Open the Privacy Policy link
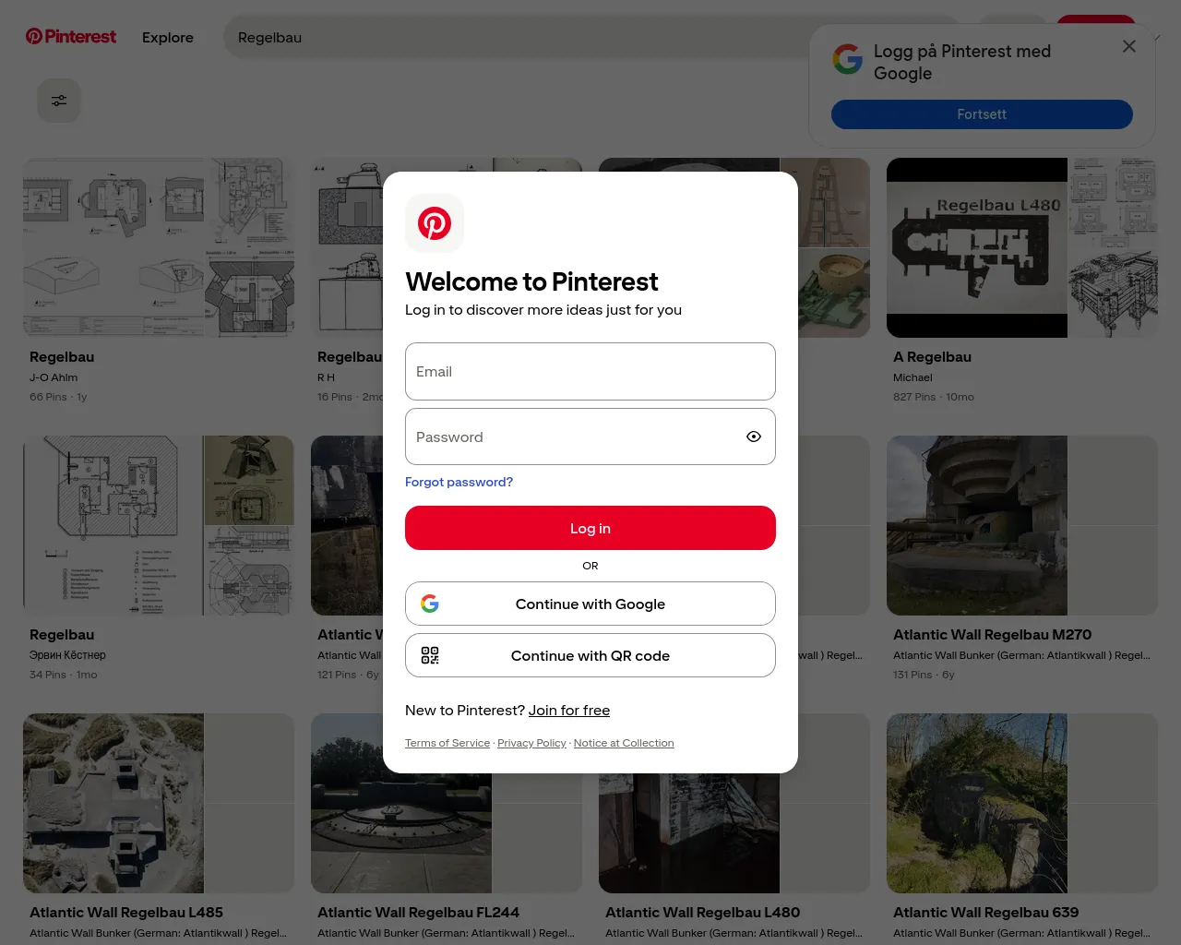1181x945 pixels. tap(531, 743)
